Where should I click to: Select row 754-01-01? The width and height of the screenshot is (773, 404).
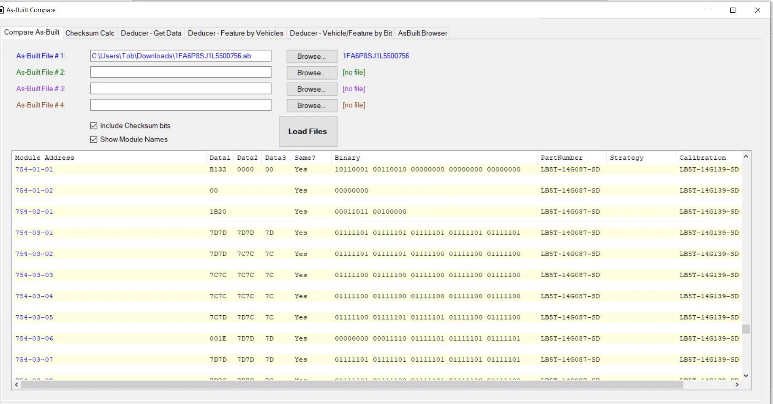[x=377, y=169]
